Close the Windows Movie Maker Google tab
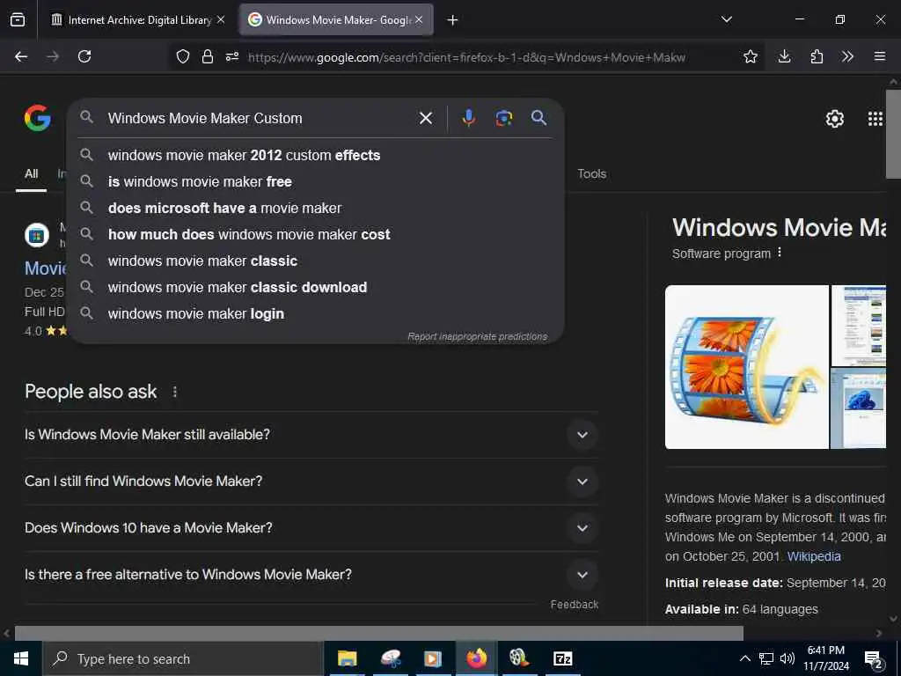This screenshot has height=676, width=901. tap(419, 19)
